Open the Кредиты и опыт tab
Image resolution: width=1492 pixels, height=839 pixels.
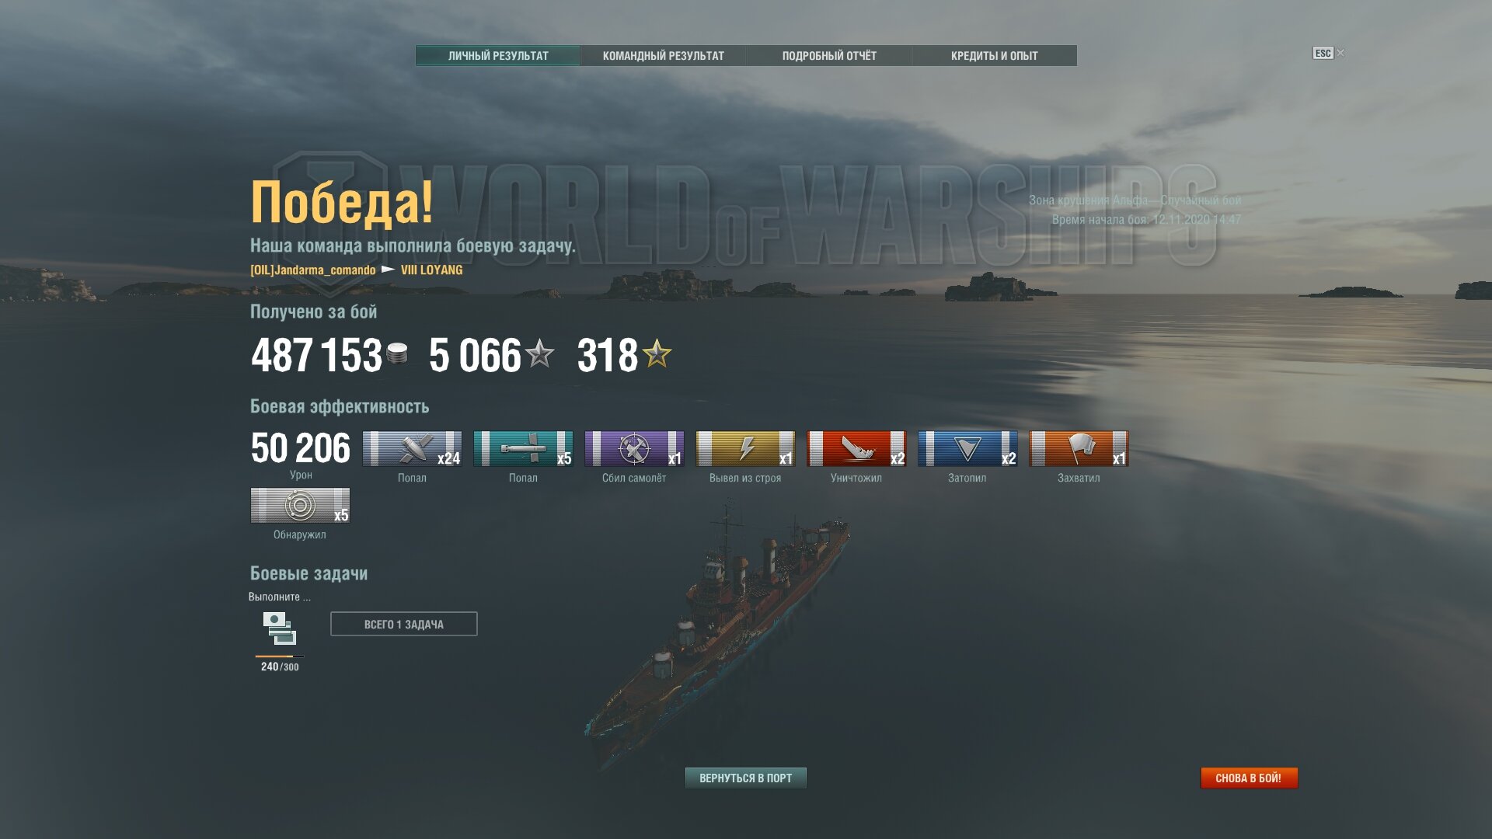click(x=995, y=56)
